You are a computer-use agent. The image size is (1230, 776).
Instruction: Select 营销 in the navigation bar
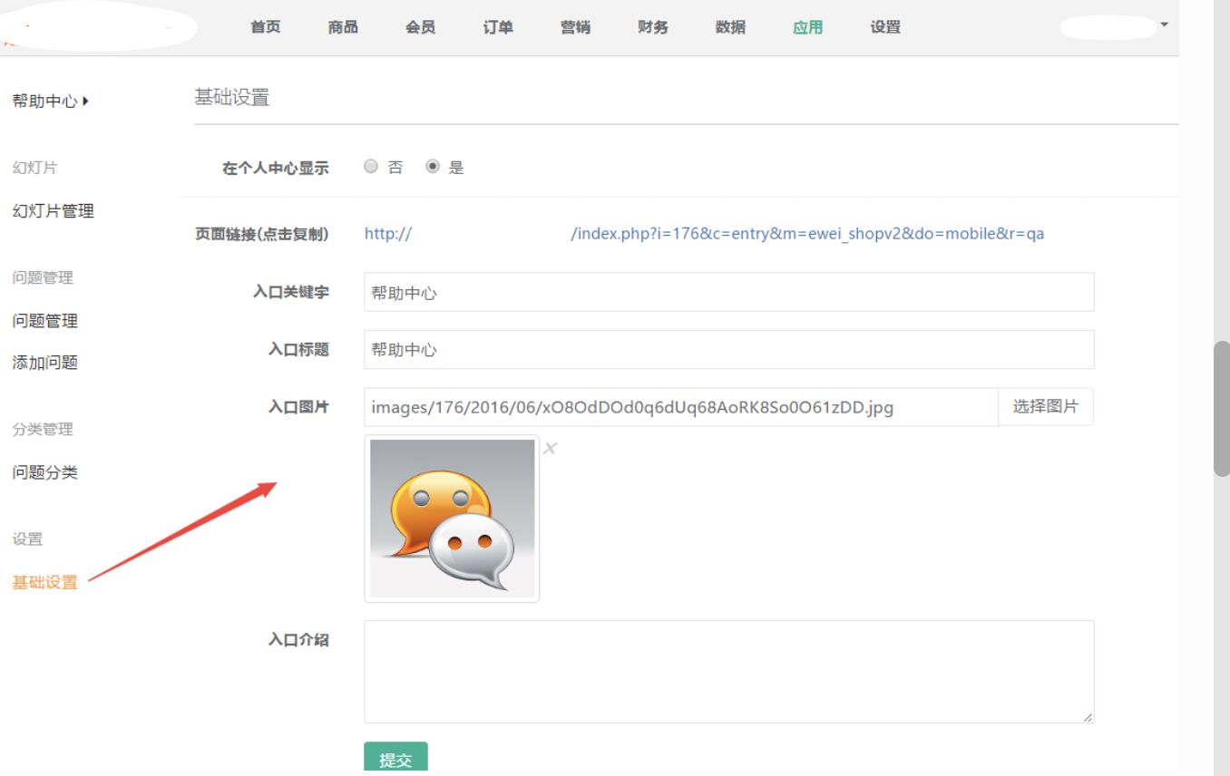(575, 27)
